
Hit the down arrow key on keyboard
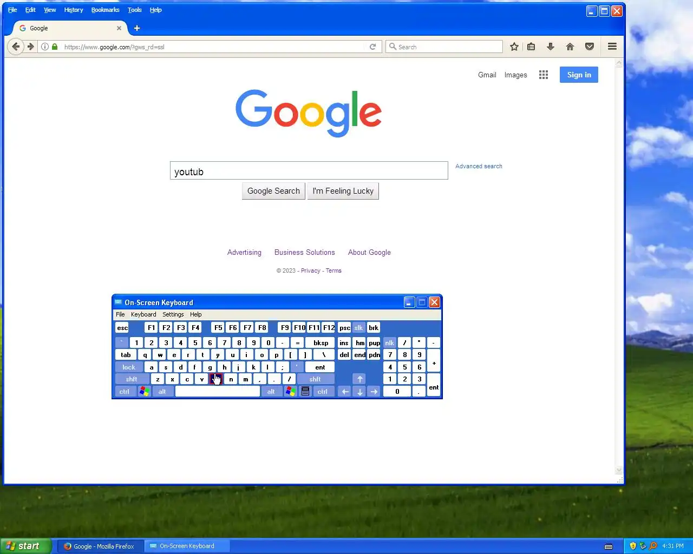(359, 391)
